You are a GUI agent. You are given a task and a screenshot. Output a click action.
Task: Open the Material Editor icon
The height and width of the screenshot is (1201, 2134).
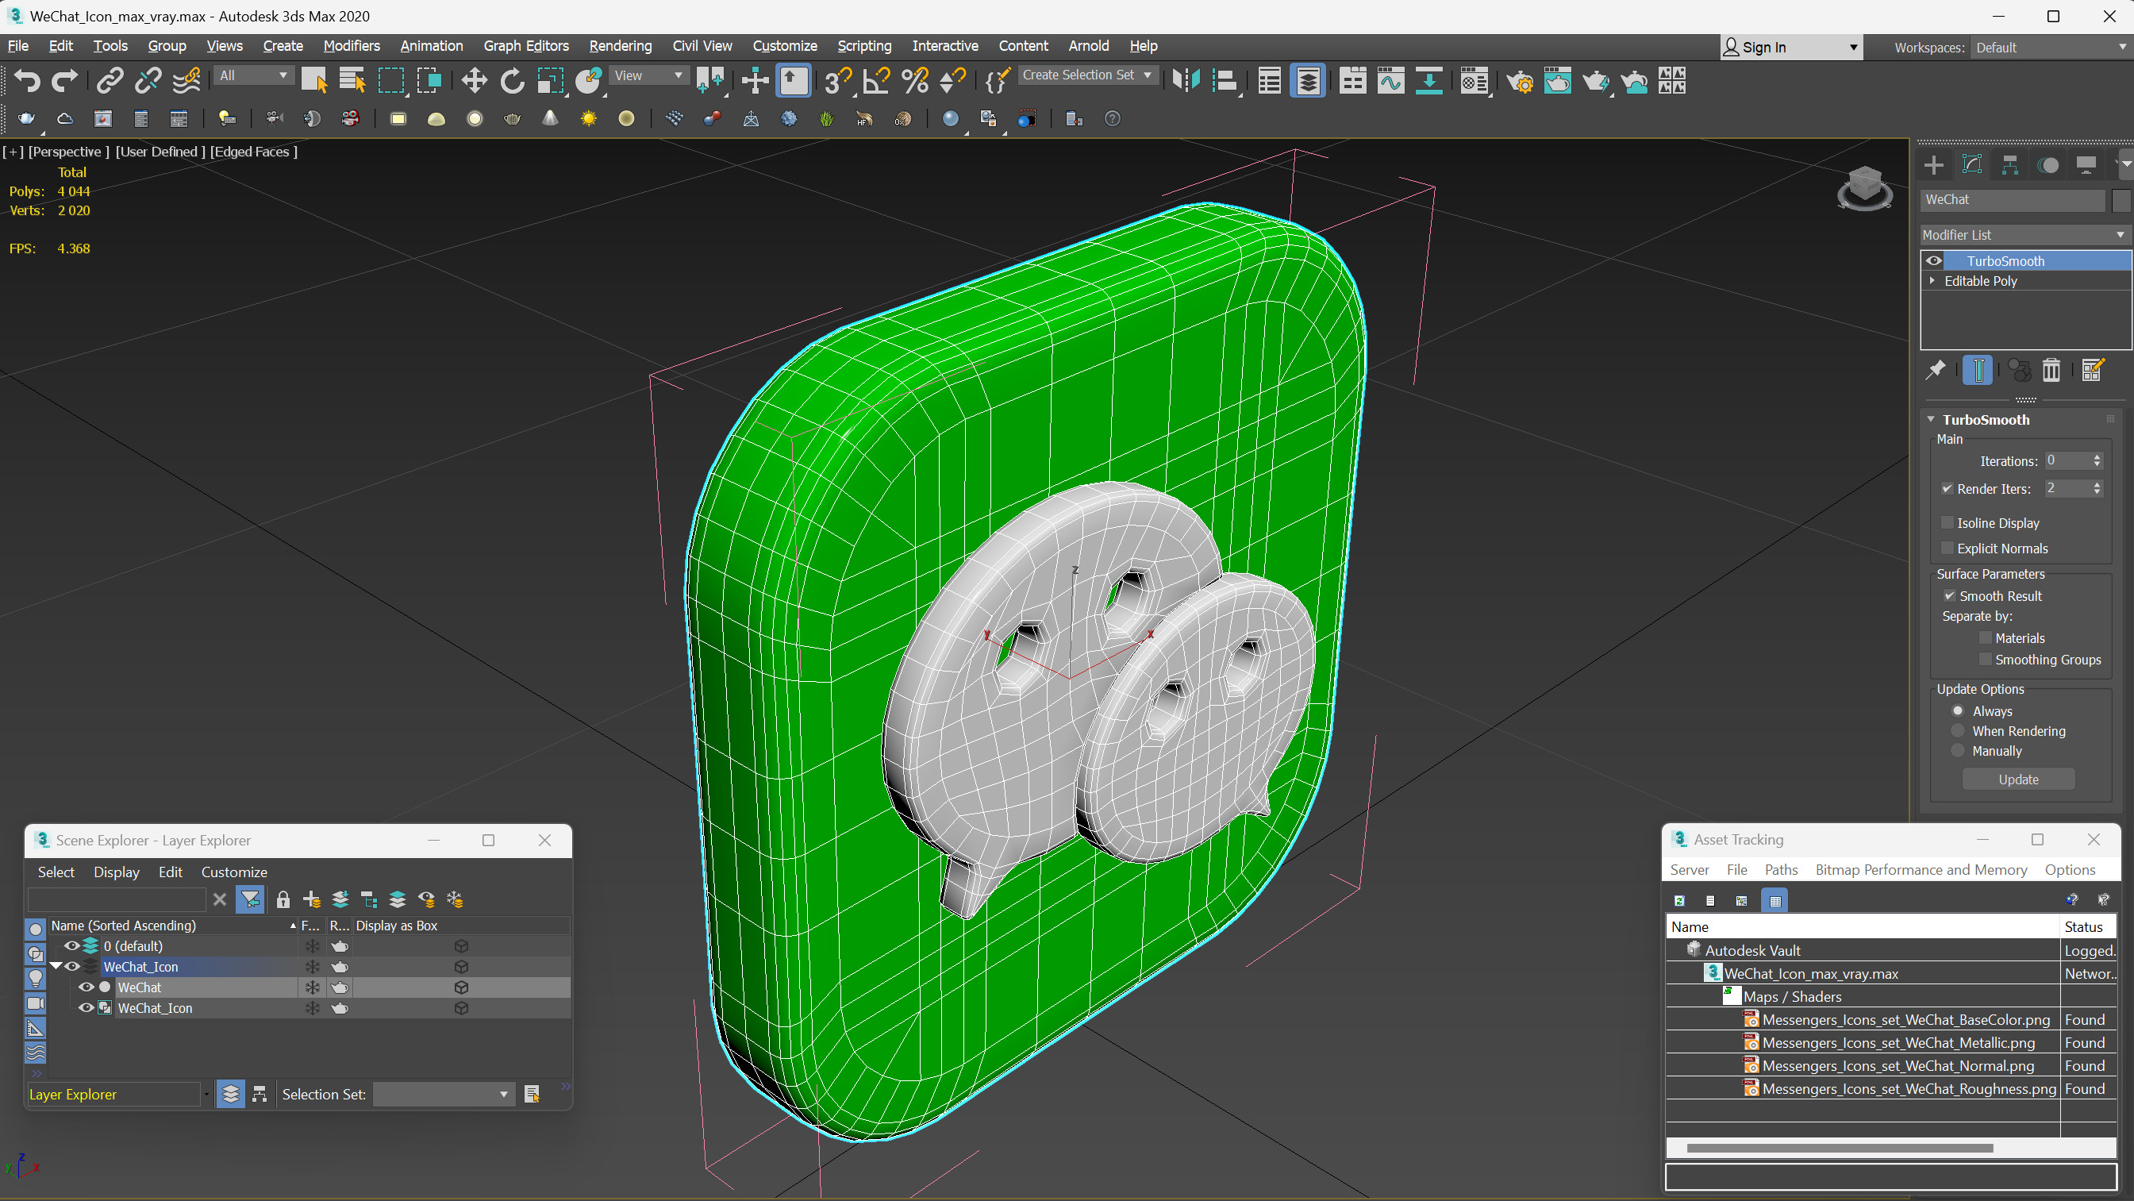1475,80
